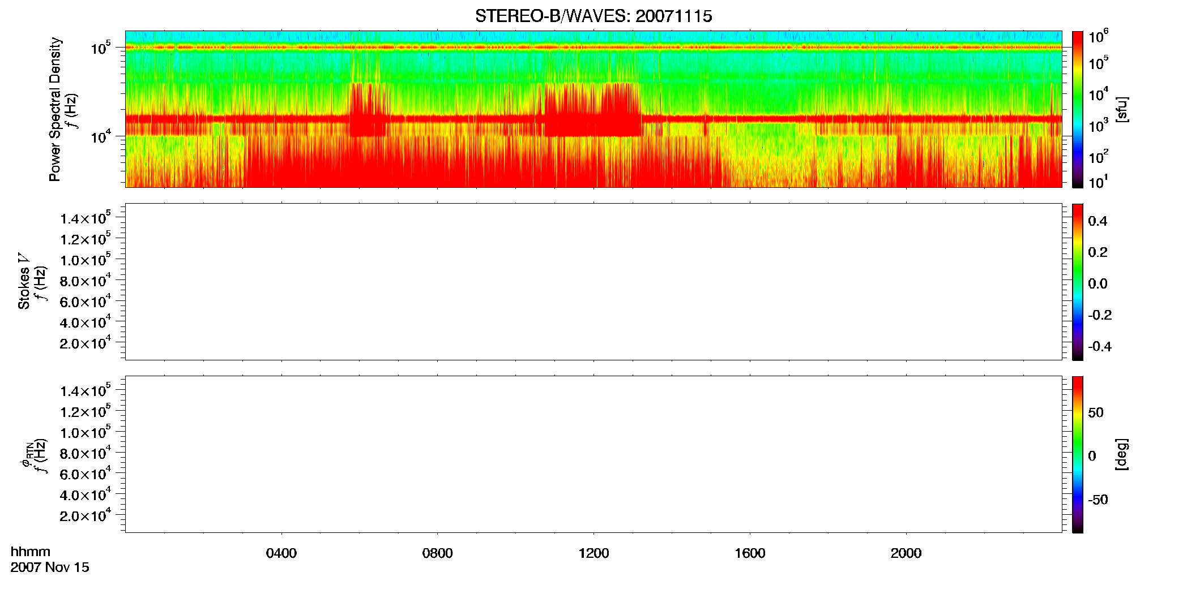Click the plot title STEREO-B/WAVES: 20071115
This screenshot has height=611, width=1187.
[593, 16]
